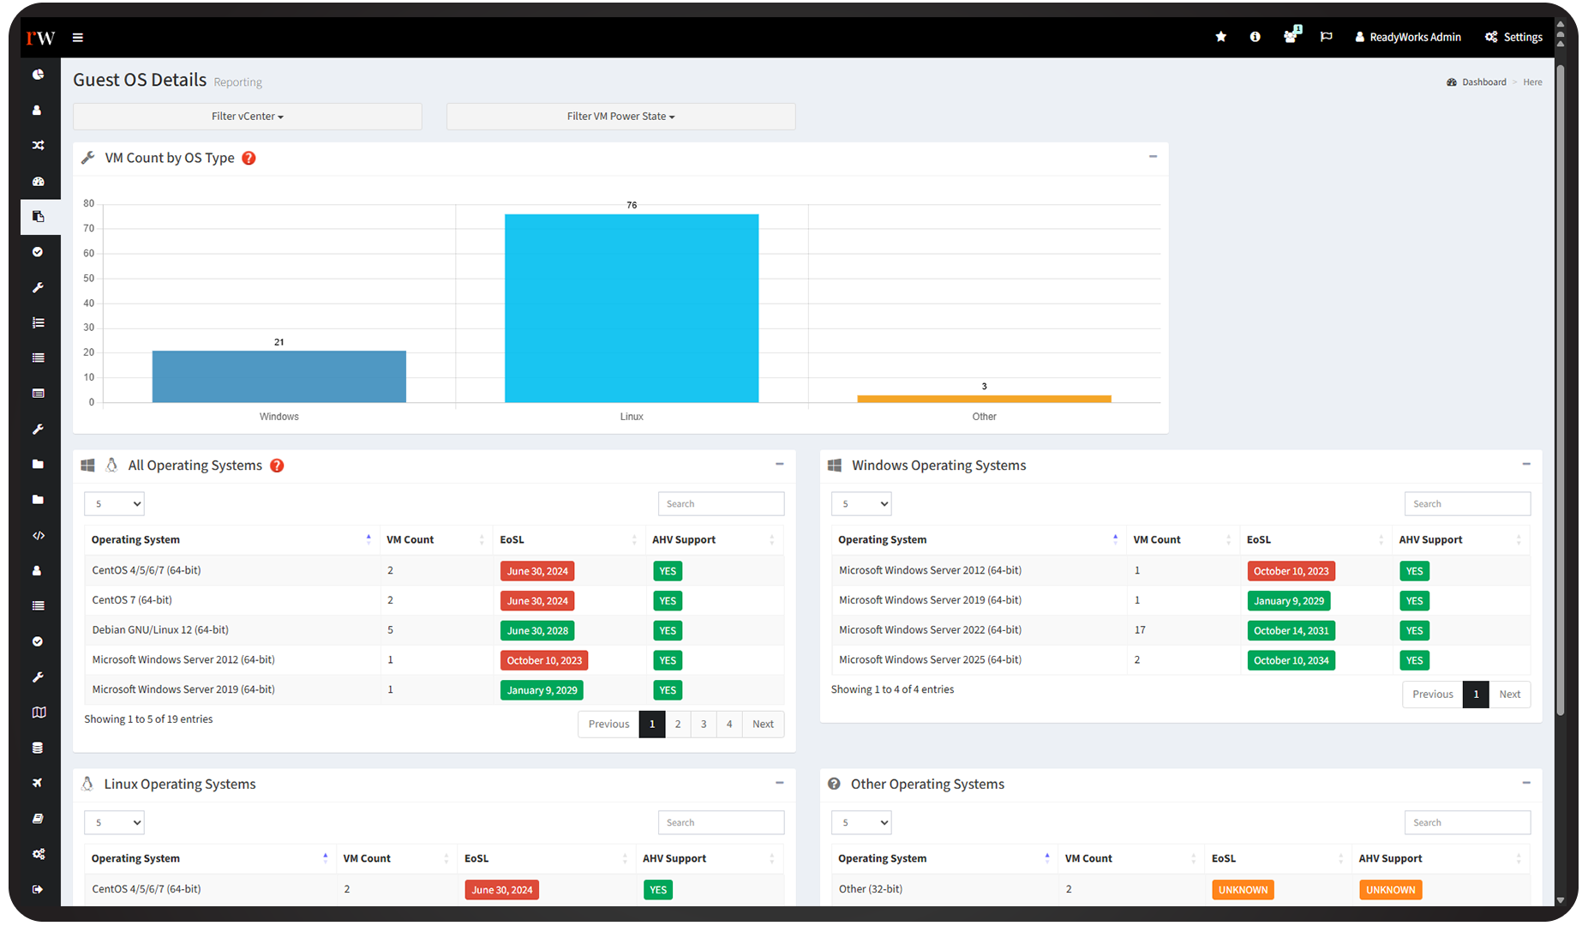Click the shuffle arrows sidebar icon
1594x926 pixels.
tap(38, 146)
